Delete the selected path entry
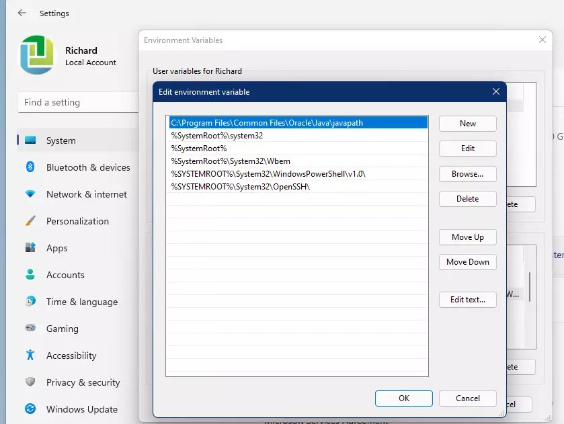Screen dimensions: 564x424 coord(467,199)
